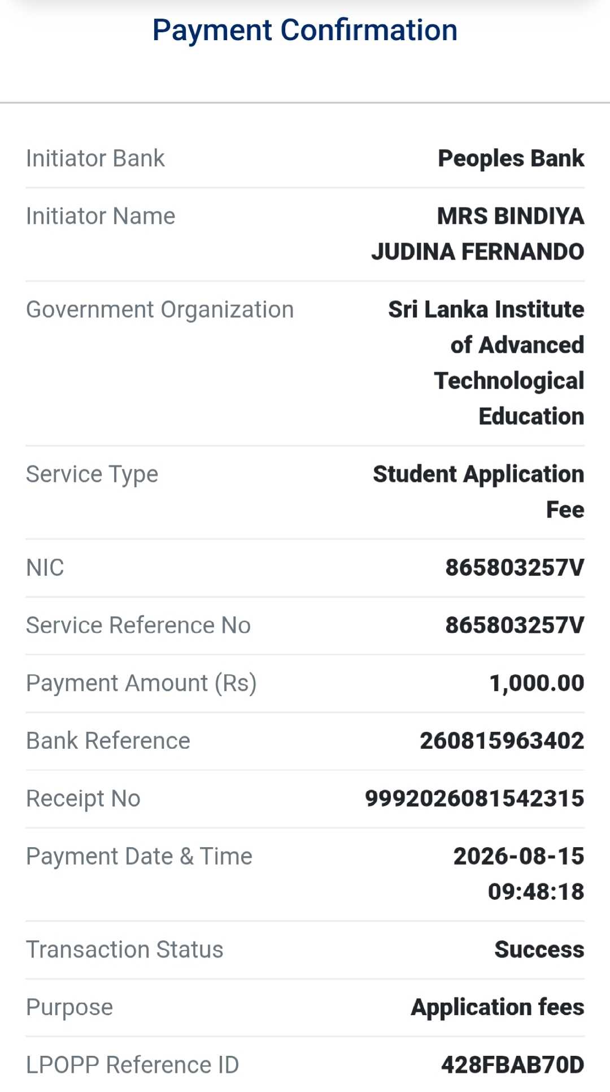Select receipt number 9992026081542315
Viewport: 610px width, 1092px height.
pyautogui.click(x=474, y=799)
